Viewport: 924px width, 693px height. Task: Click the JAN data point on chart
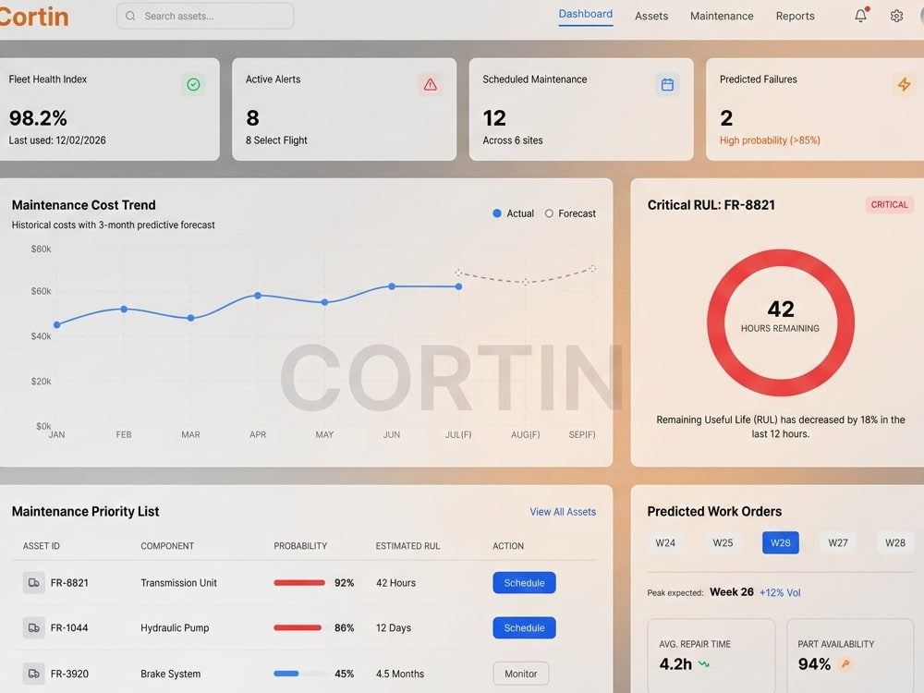click(x=56, y=324)
